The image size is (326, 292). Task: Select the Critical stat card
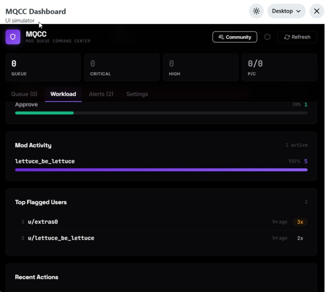[x=122, y=67]
